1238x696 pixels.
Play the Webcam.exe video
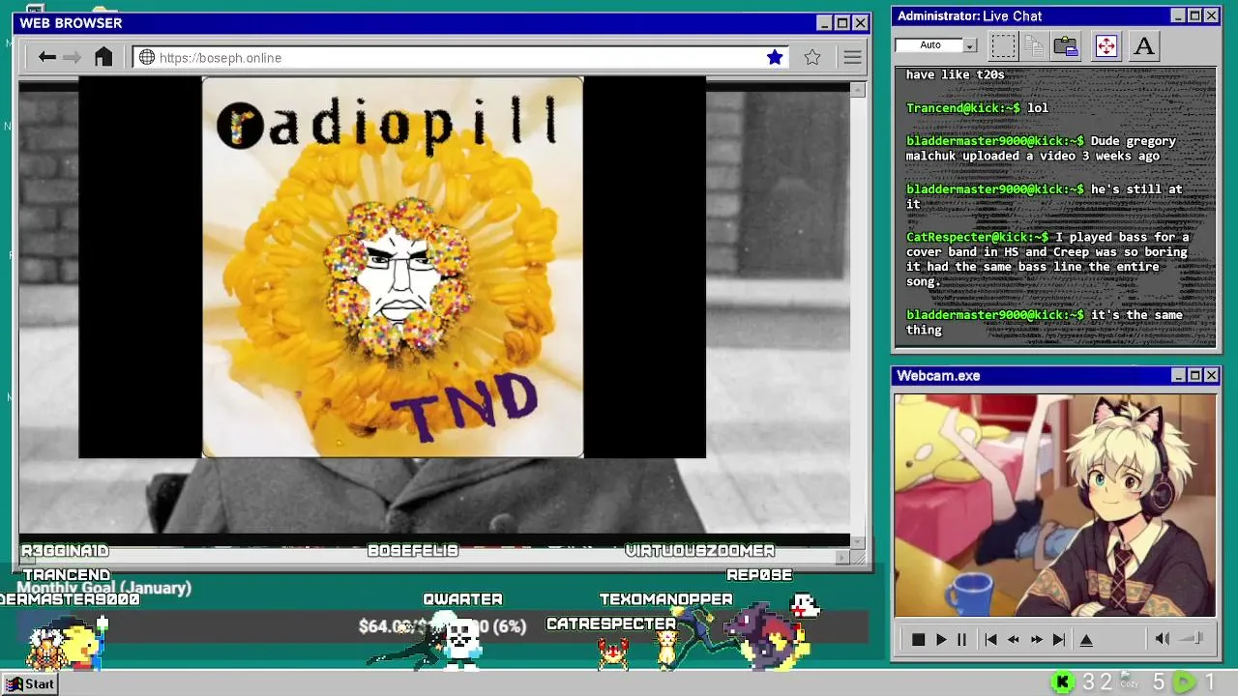coord(940,639)
